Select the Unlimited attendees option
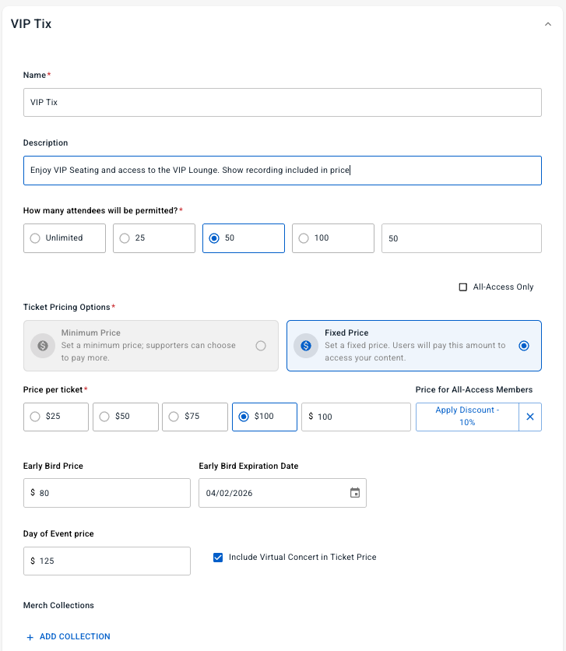 coord(35,238)
